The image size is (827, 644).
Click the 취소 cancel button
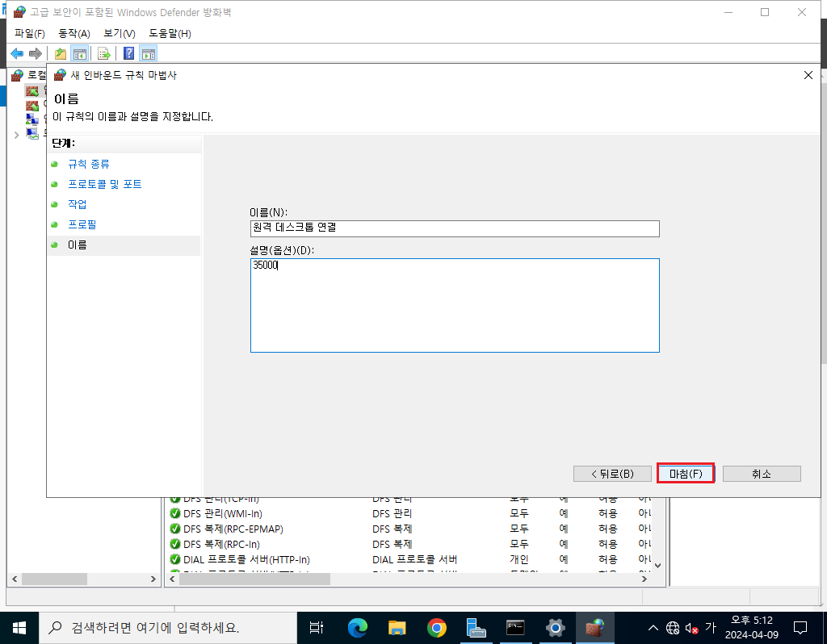click(x=762, y=474)
